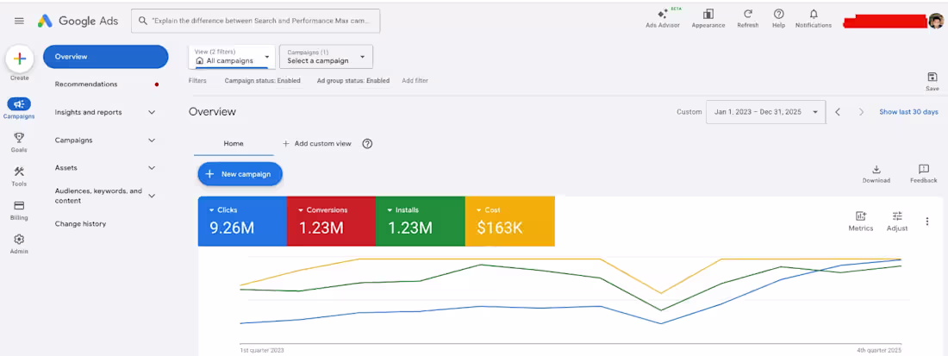Download the overview chart
The width and height of the screenshot is (948, 356).
click(876, 173)
